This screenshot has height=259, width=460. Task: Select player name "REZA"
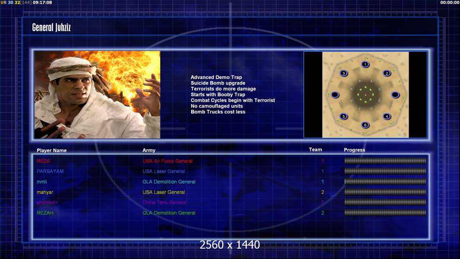(x=44, y=161)
